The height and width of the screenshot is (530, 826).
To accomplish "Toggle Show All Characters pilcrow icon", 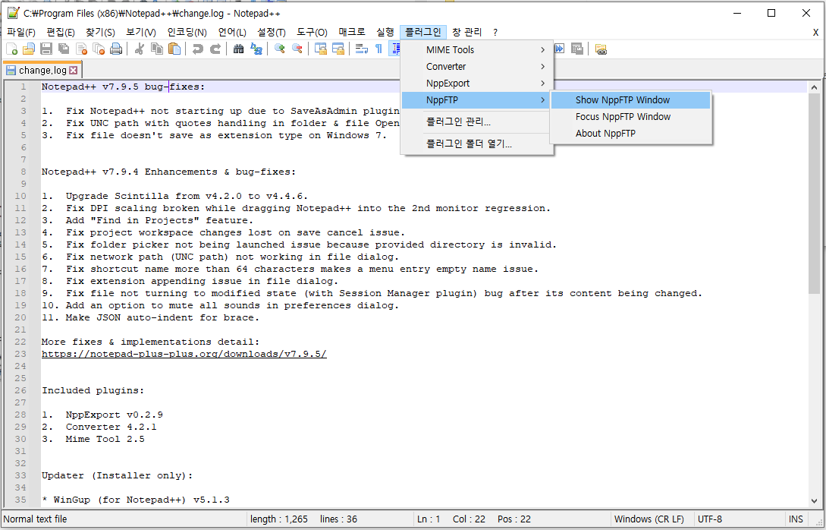I will (x=378, y=49).
